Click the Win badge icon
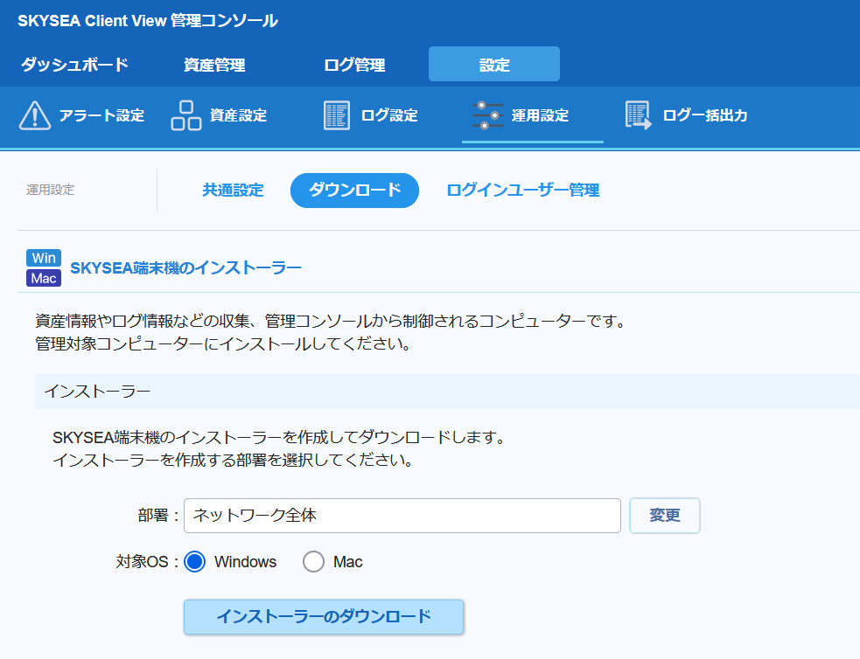This screenshot has height=659, width=860. coord(44,258)
